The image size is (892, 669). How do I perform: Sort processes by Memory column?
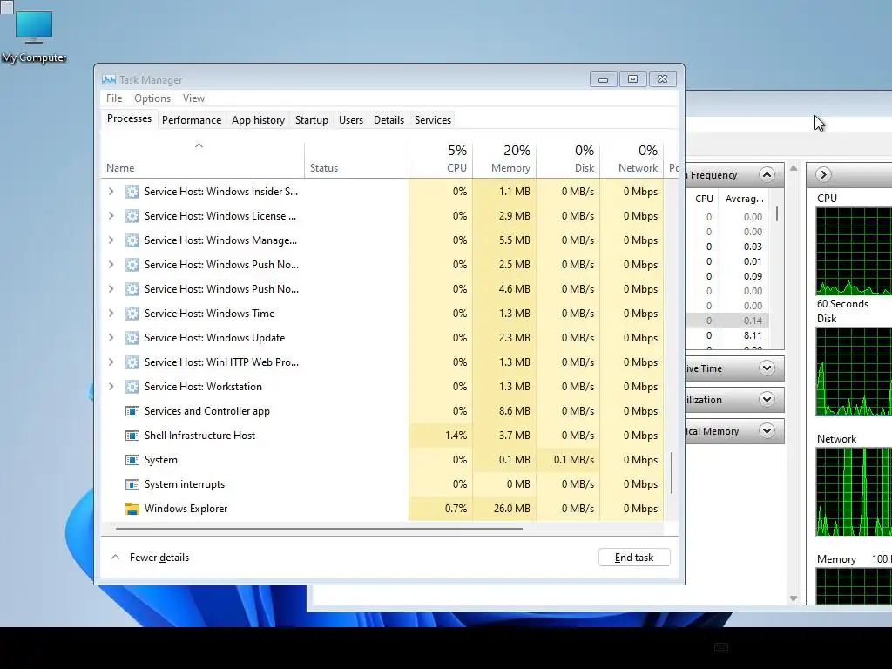point(504,160)
